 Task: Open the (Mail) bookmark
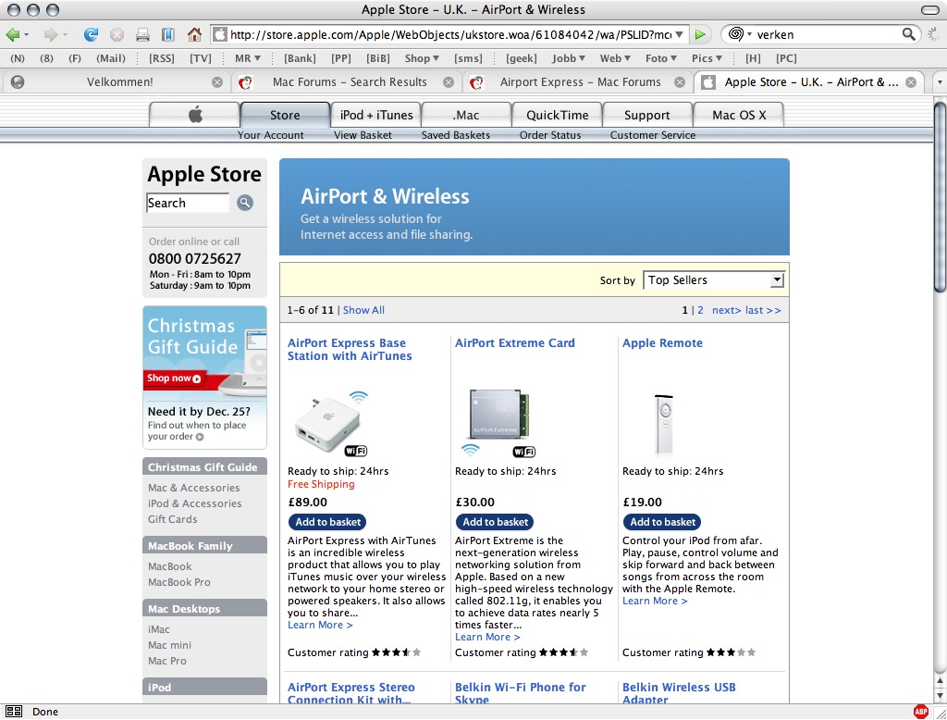111,58
